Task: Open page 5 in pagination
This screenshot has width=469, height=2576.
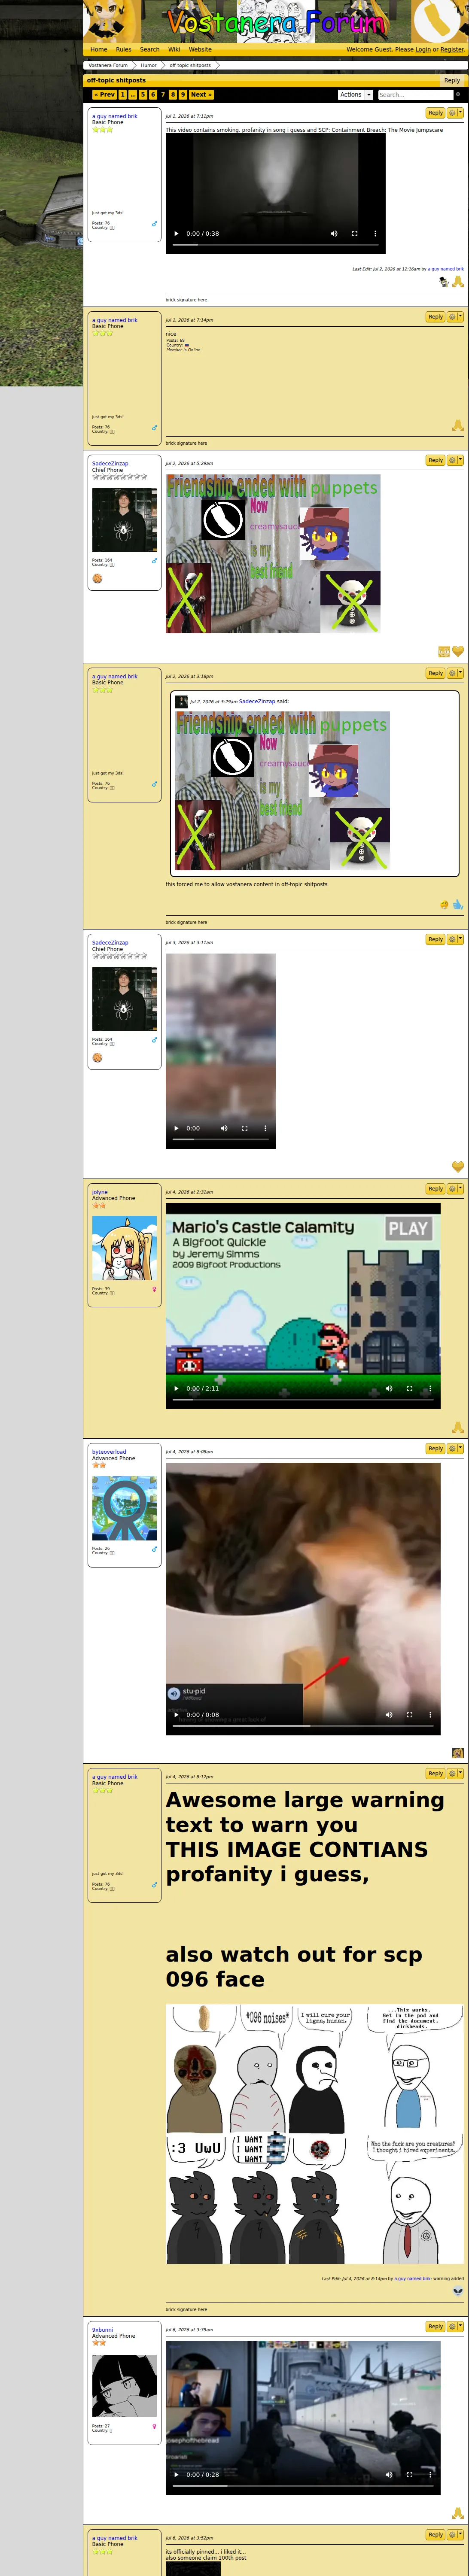Action: point(143,95)
